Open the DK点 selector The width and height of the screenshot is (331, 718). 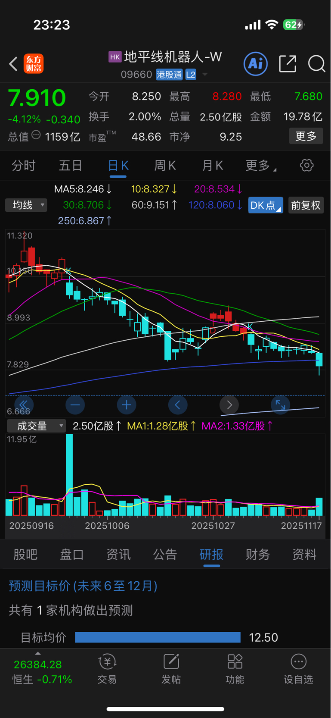(x=266, y=205)
